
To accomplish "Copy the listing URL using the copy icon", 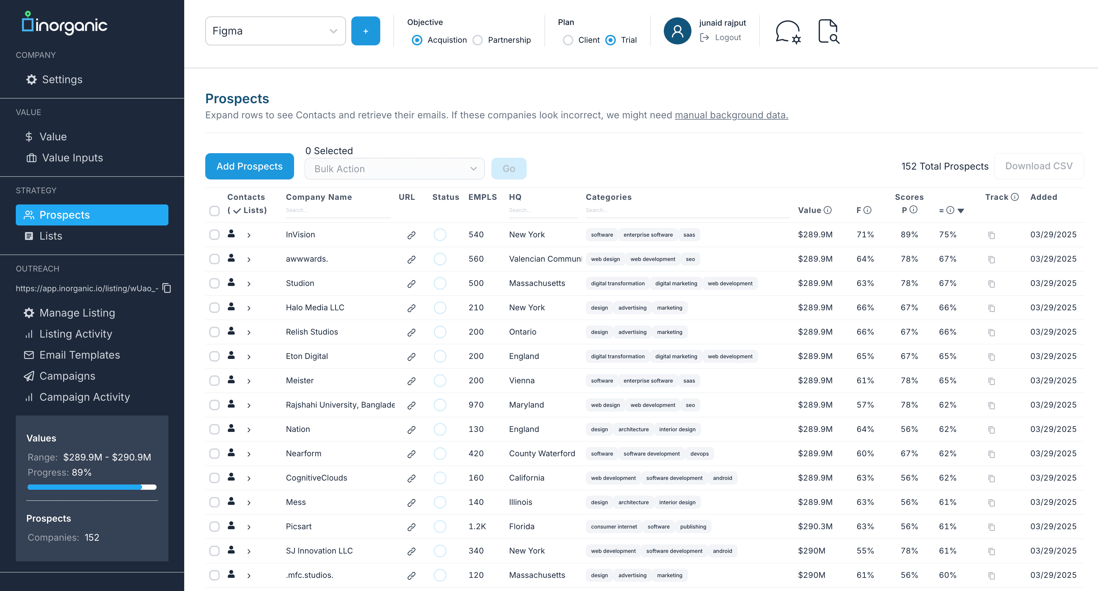I will [x=167, y=288].
